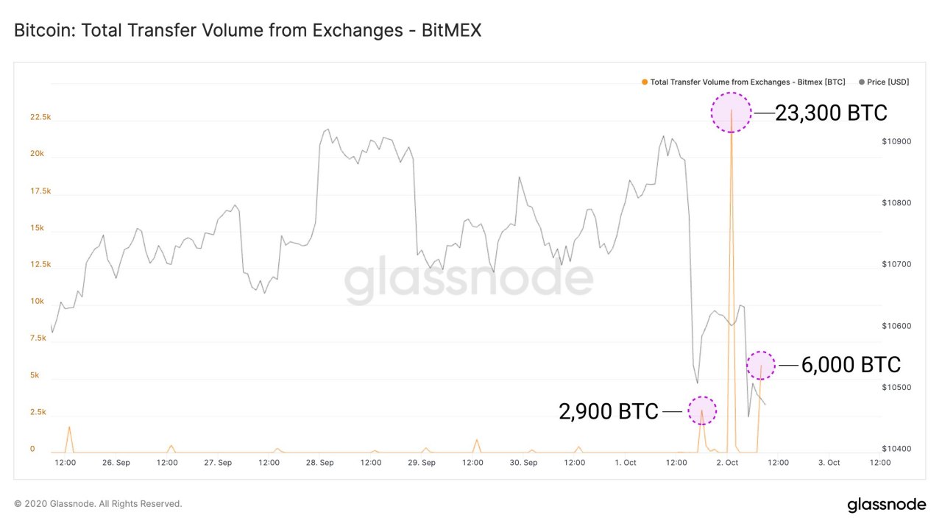
Task: Click the 6,000 BTC circled spike marker
Action: (761, 365)
